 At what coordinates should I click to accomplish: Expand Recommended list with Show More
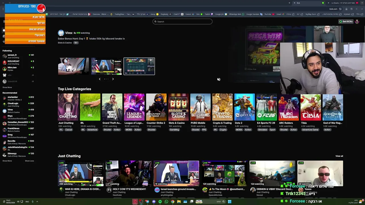click(7, 161)
